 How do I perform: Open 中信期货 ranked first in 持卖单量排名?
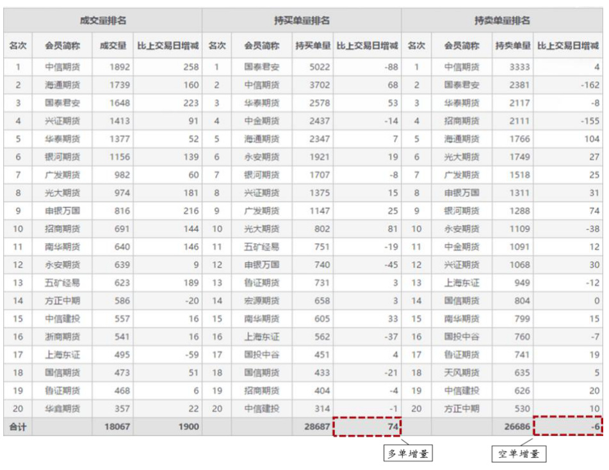coord(462,67)
